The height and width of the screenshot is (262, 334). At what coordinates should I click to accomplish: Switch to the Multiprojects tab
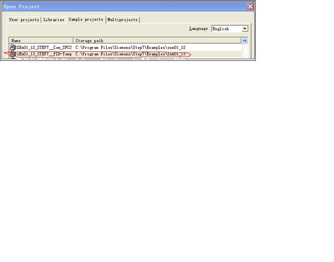coord(123,19)
